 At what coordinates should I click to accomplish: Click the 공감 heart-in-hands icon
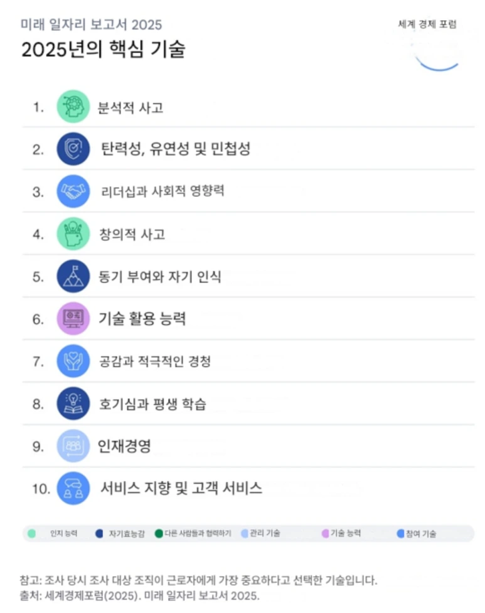pos(73,361)
